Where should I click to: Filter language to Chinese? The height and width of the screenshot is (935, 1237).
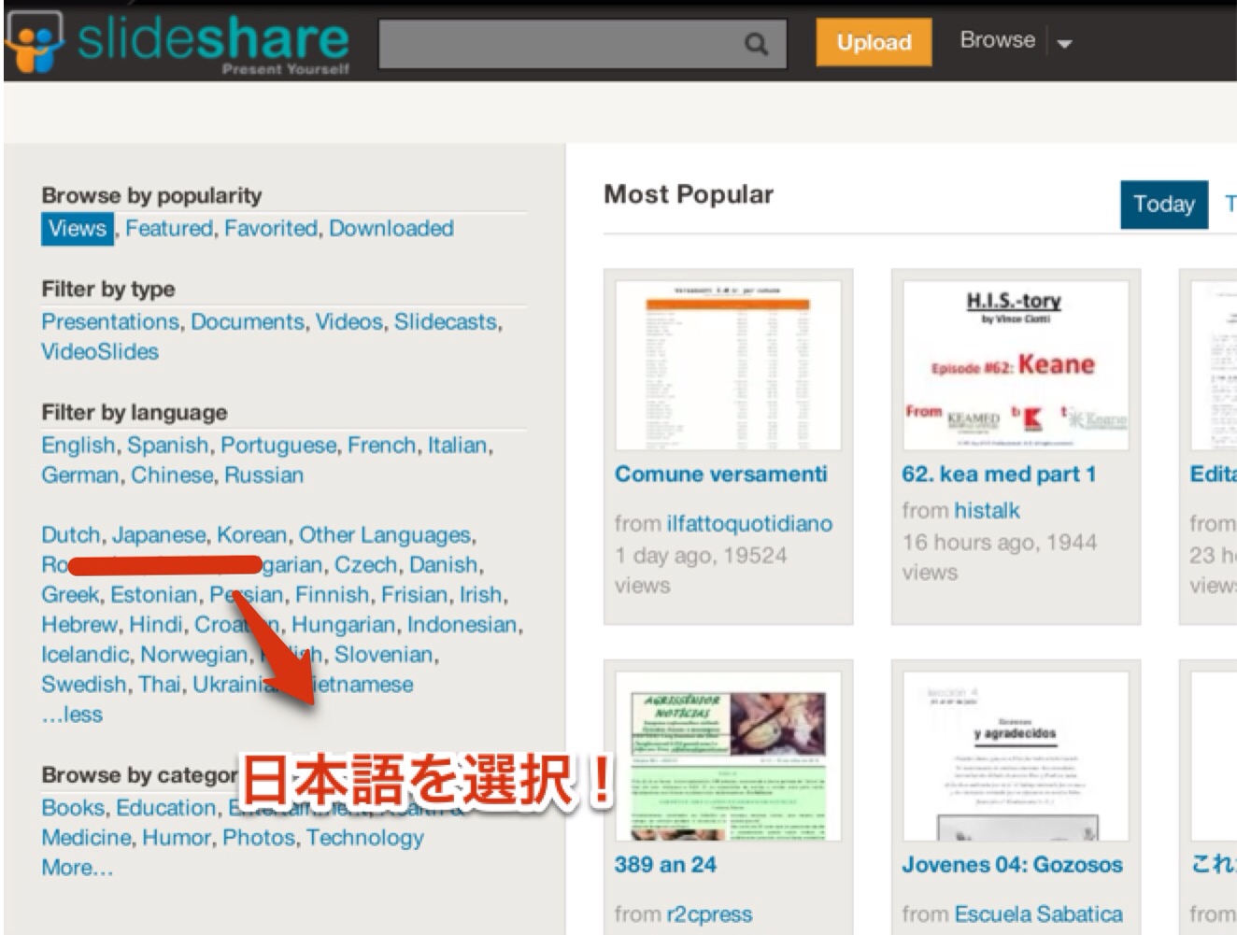pos(172,475)
